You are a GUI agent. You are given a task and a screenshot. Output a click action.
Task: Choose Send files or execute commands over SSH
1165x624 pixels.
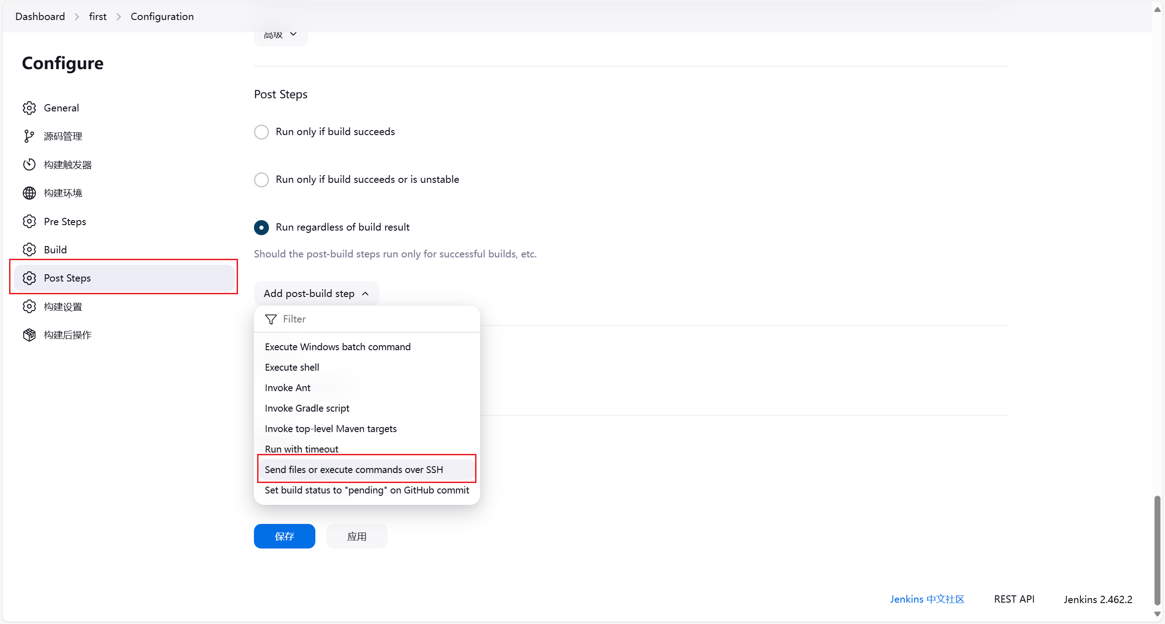[354, 470]
